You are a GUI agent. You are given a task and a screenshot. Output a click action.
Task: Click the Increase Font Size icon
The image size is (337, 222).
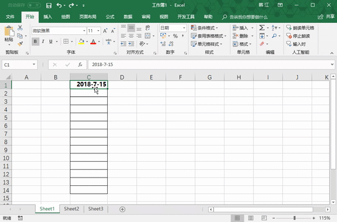click(x=105, y=31)
